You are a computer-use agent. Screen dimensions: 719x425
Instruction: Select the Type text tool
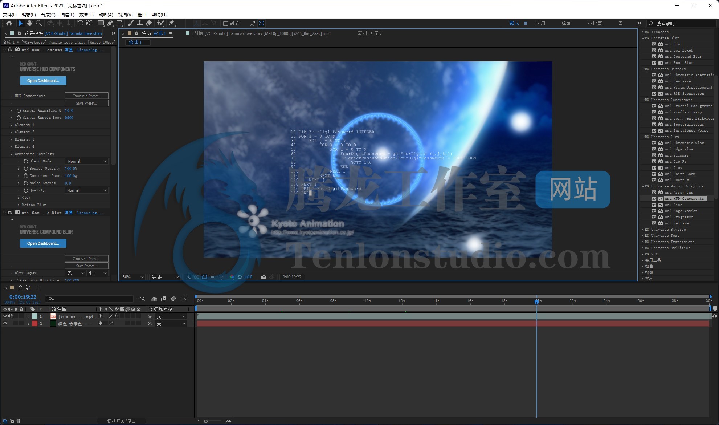[119, 23]
